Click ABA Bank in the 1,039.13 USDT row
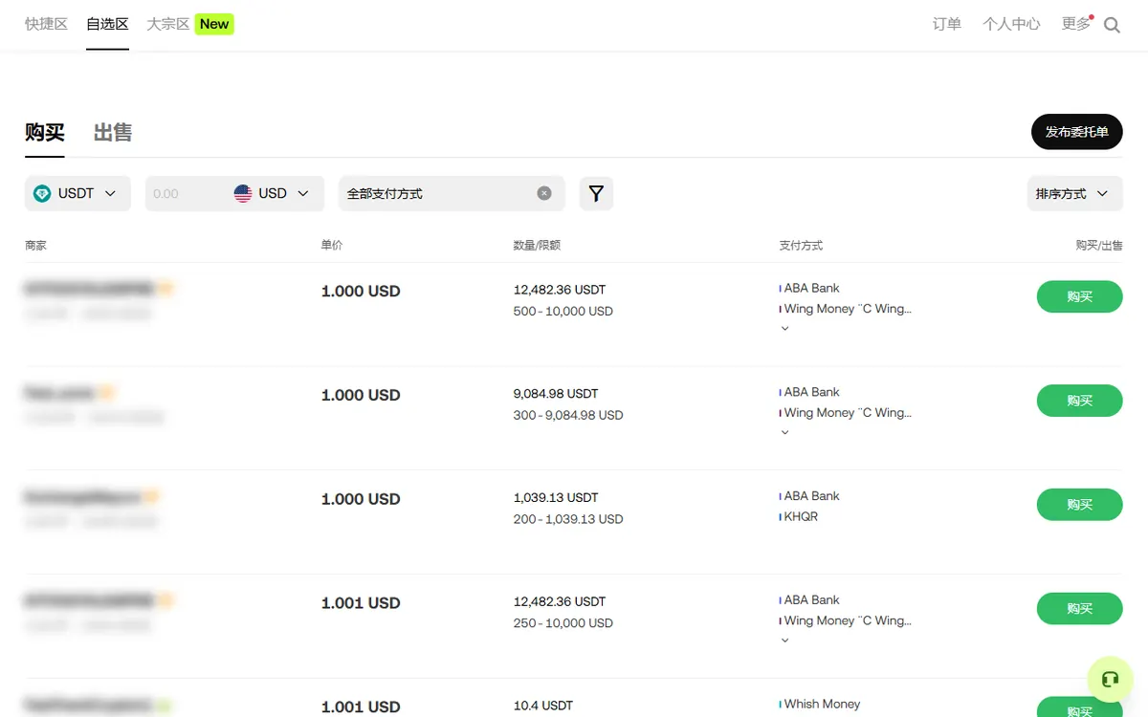This screenshot has width=1148, height=717. click(811, 496)
